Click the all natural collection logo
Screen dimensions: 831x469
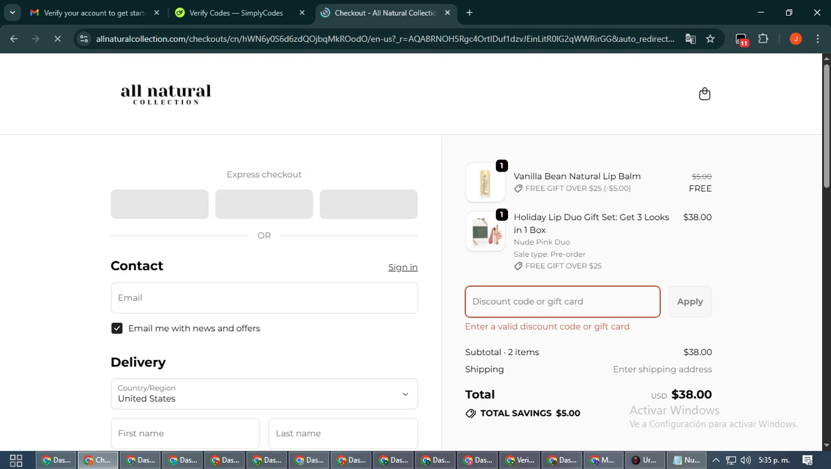tap(166, 94)
